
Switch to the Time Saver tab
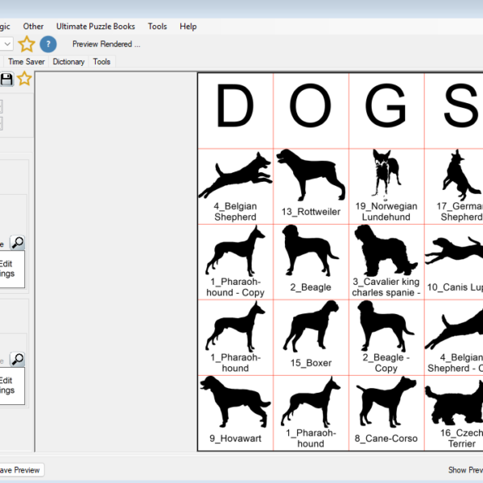(26, 61)
